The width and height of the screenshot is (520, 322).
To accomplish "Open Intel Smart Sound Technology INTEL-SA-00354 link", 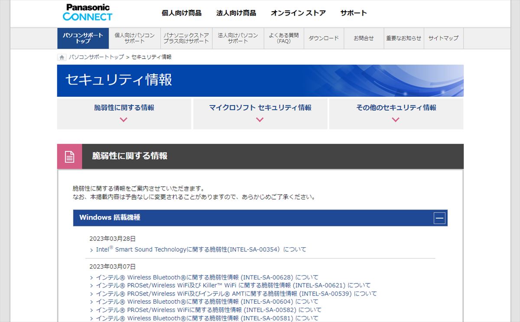I will (201, 250).
